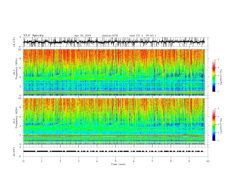
Task: Click the time axis tick label '0'
Action: coord(23,161)
